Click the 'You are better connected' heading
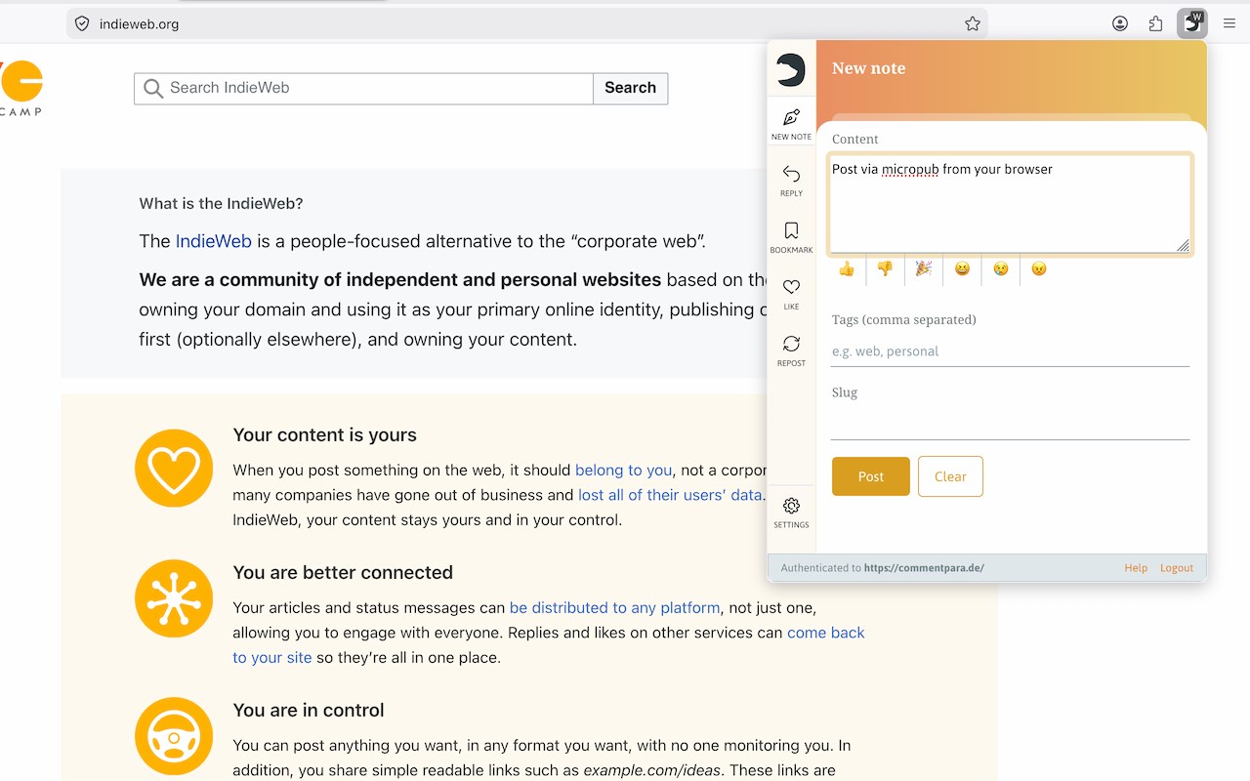 coord(343,573)
